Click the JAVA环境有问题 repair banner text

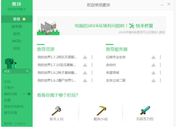(x=101, y=26)
